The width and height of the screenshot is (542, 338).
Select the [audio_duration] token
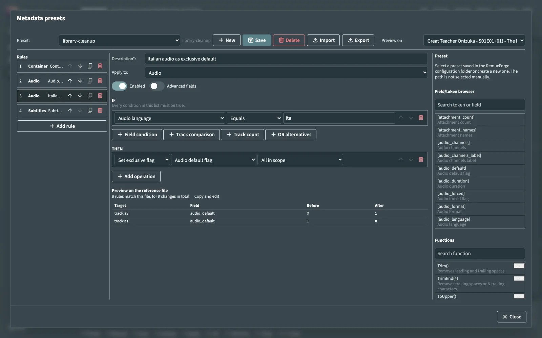(x=480, y=184)
